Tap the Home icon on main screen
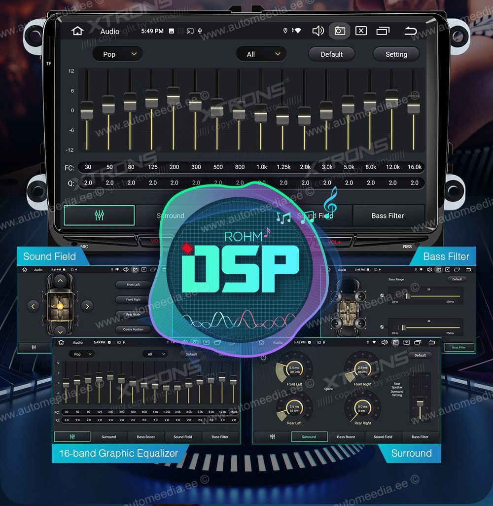Viewport: 493px width, 506px height. click(77, 31)
